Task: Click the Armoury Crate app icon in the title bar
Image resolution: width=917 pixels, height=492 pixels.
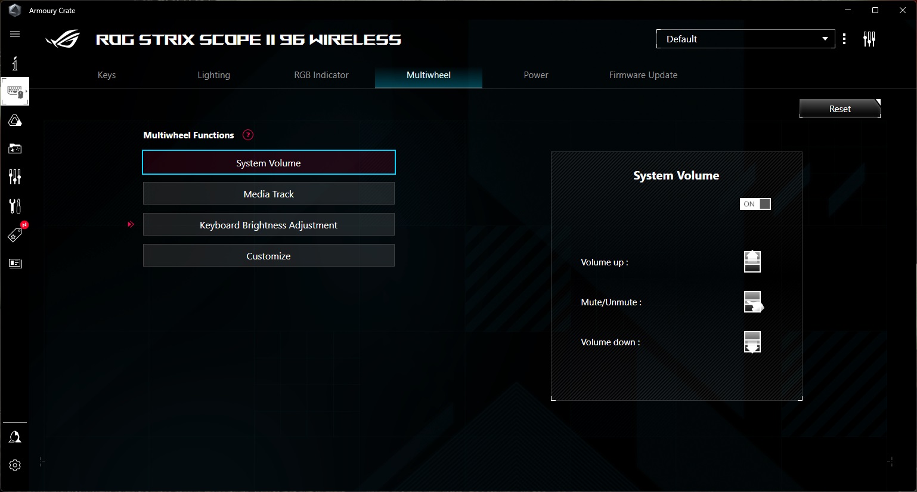Action: [x=15, y=10]
